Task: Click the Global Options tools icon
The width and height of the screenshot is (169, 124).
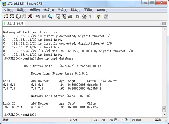Action: coord(84,16)
